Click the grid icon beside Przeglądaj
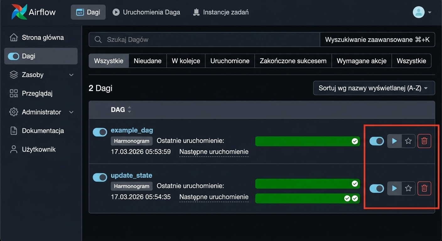442x241 pixels. click(x=14, y=93)
